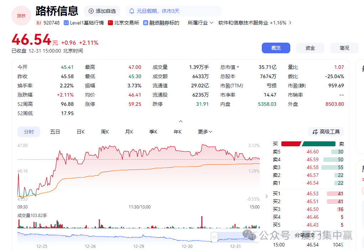The height and width of the screenshot is (250, 364).
Task: Switch to the 简况 tab
Action: (344, 48)
